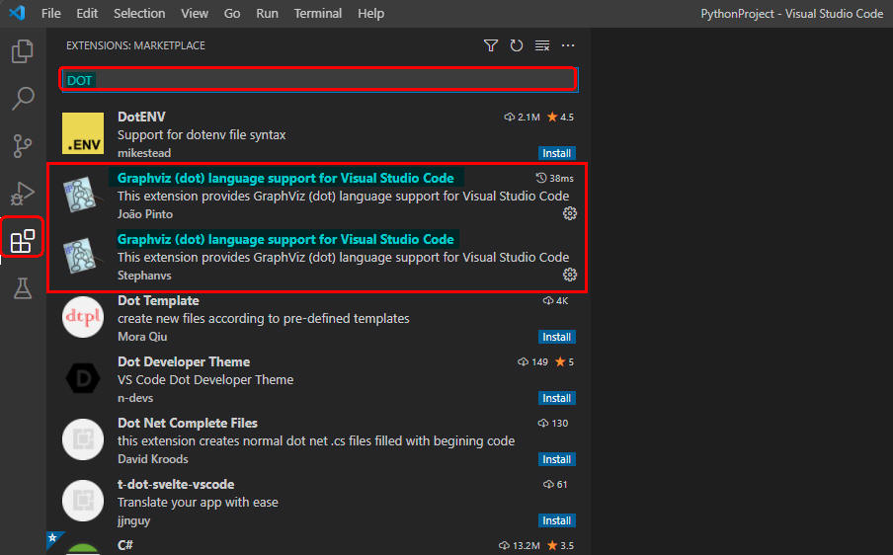Install the Dot Developer Theme extension
Screen dimensions: 893x555
click(x=556, y=398)
